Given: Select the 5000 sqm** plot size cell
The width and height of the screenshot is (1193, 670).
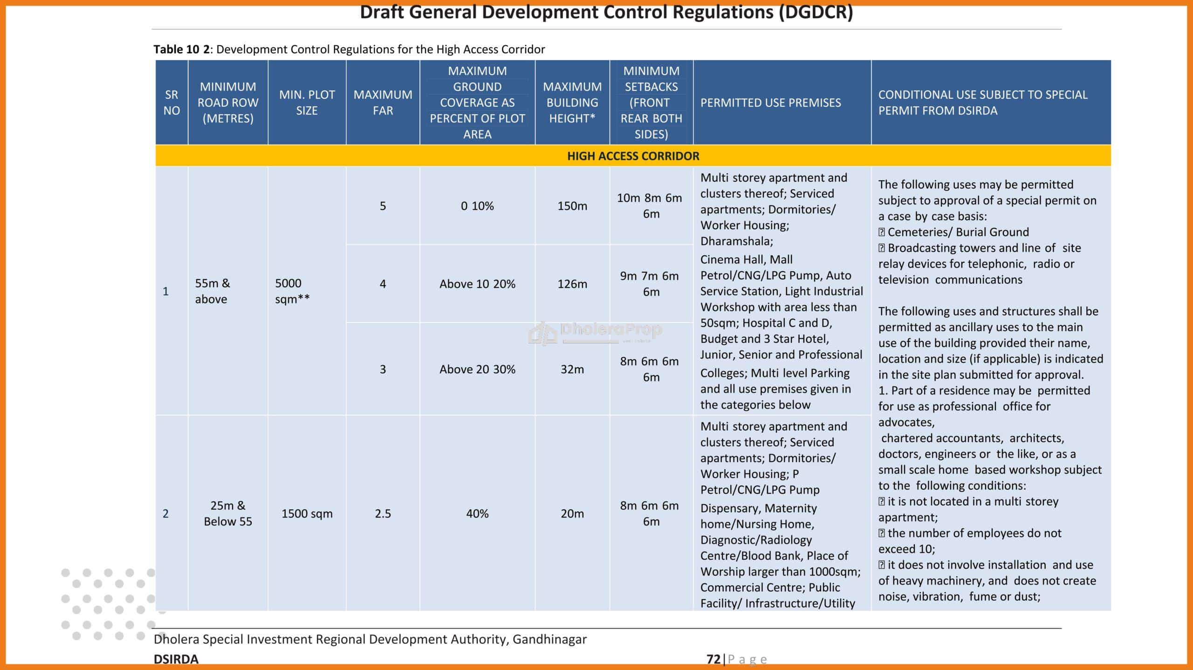Looking at the screenshot, I should point(307,291).
